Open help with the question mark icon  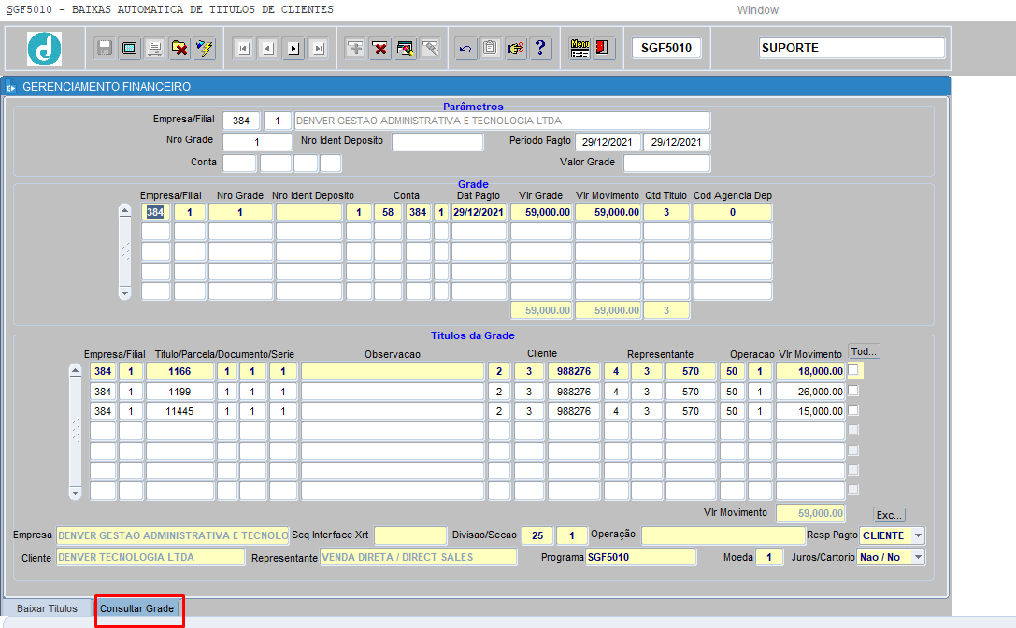click(x=540, y=49)
